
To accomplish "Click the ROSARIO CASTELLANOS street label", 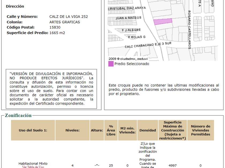I will [x=189, y=30].
